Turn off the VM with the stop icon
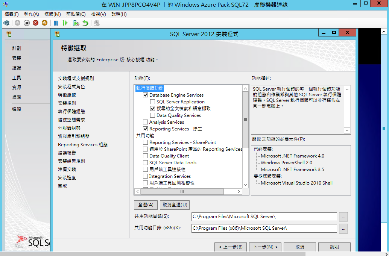The height and width of the screenshot is (256, 389). pyautogui.click(x=27, y=23)
